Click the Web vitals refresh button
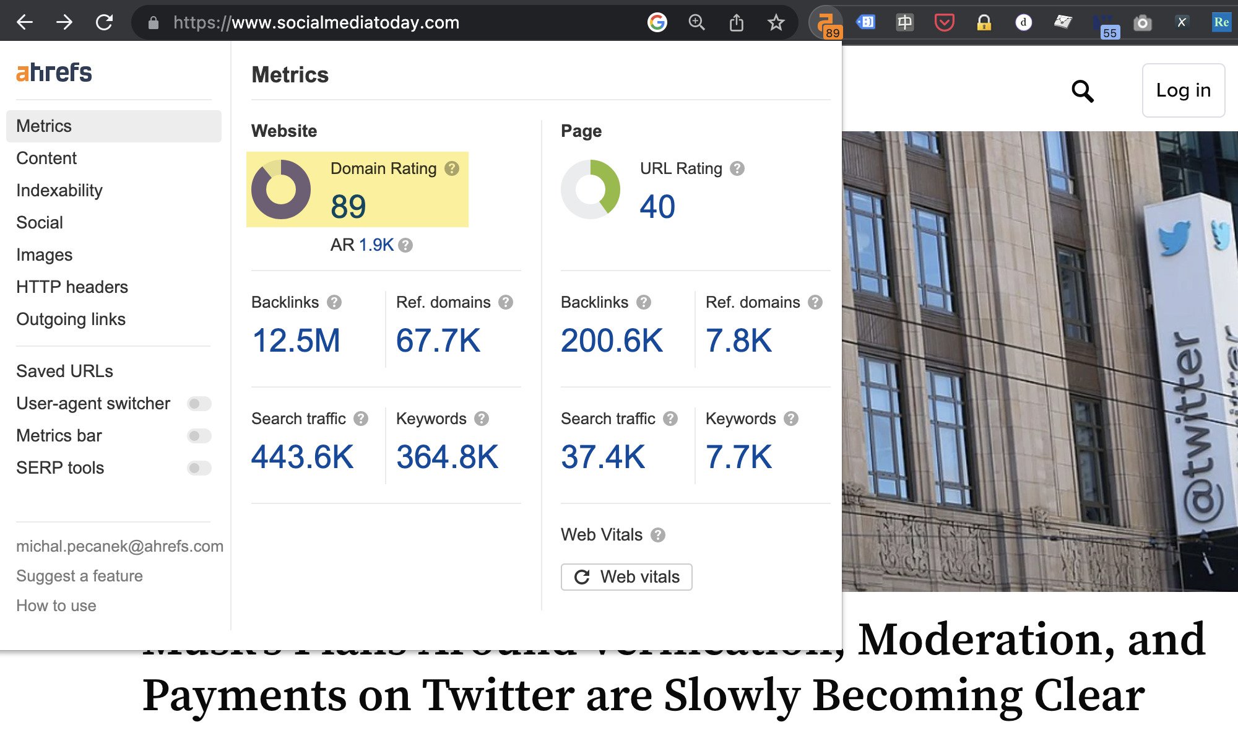This screenshot has width=1238, height=743. coord(626,577)
